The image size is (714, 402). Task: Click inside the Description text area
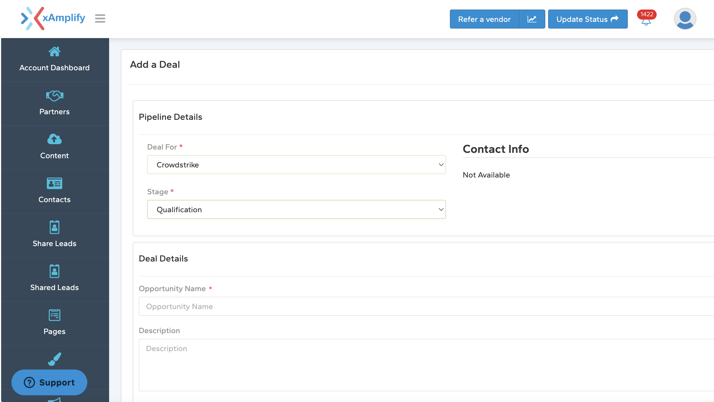click(x=425, y=364)
